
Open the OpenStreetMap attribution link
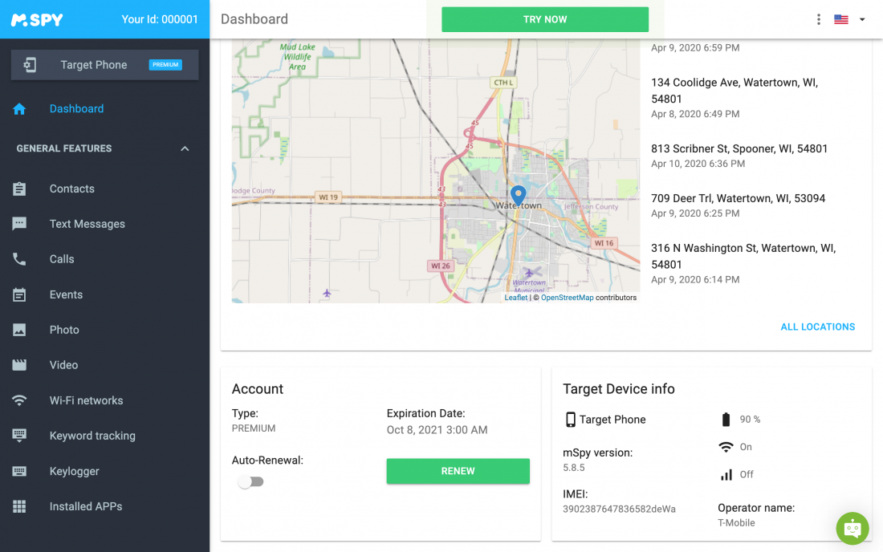point(567,298)
